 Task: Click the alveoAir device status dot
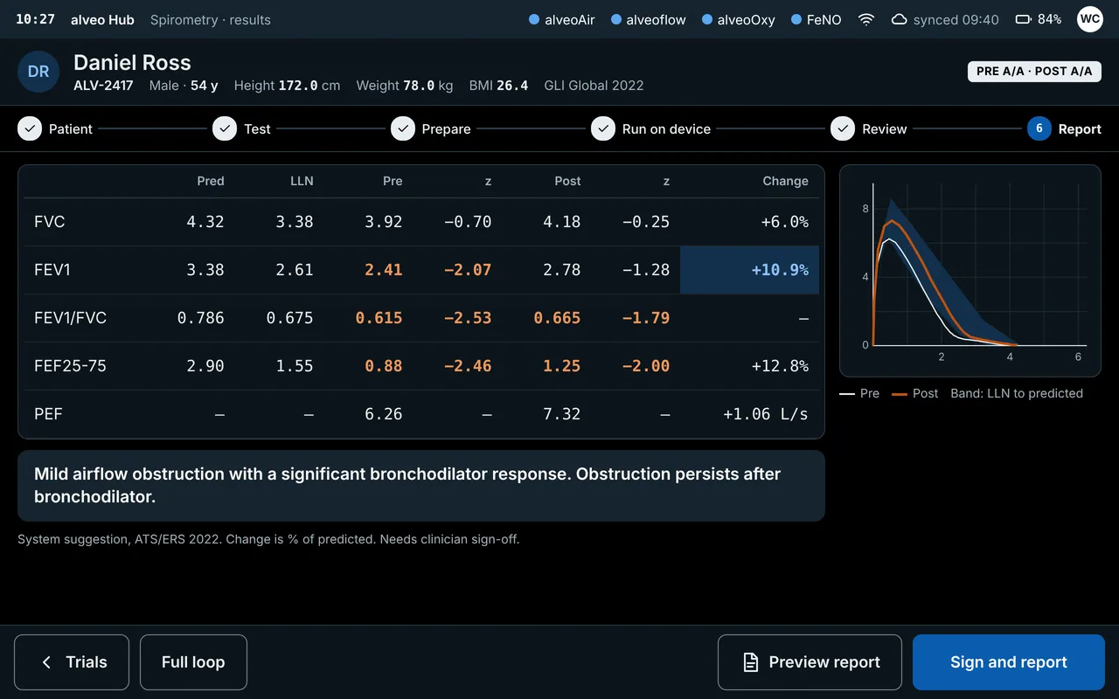(x=534, y=19)
